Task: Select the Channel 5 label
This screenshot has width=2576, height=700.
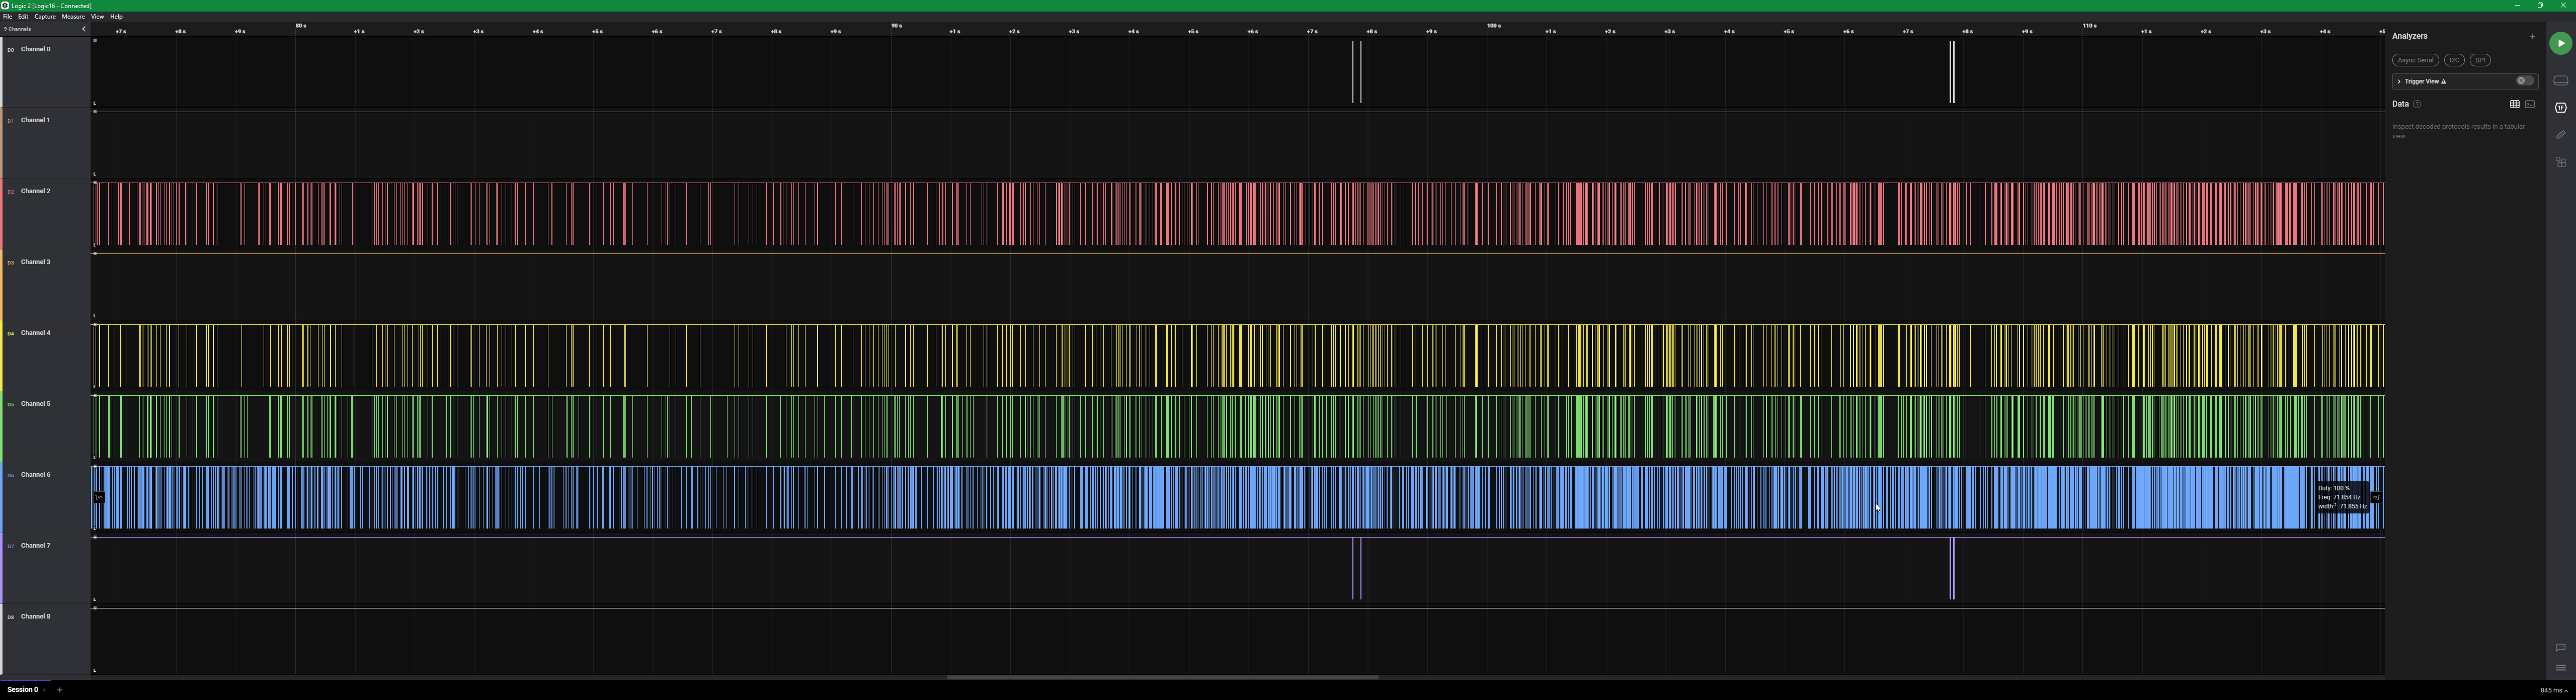Action: [x=35, y=404]
